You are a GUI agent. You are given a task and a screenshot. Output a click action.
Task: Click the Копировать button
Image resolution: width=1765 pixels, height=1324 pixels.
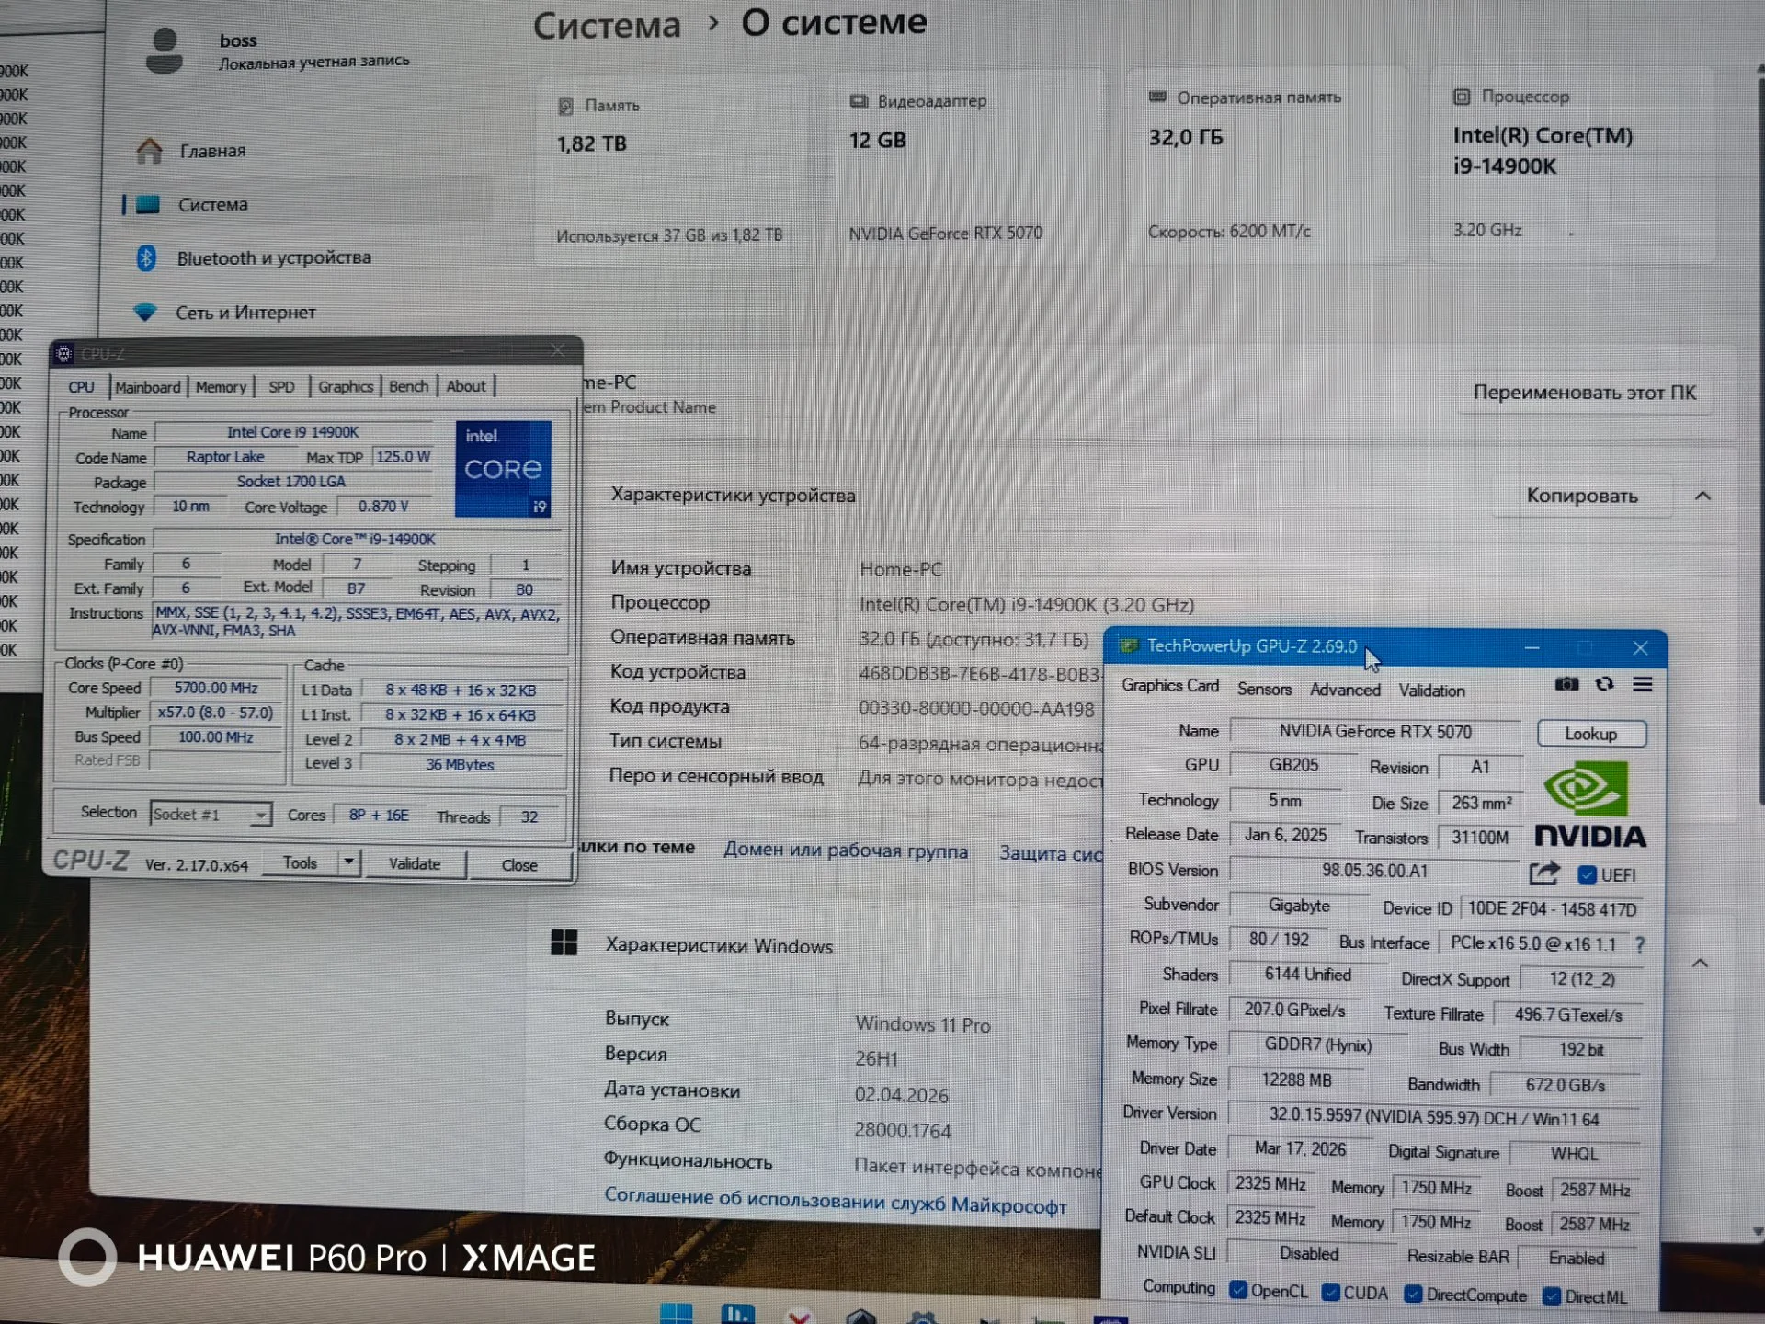click(1582, 496)
